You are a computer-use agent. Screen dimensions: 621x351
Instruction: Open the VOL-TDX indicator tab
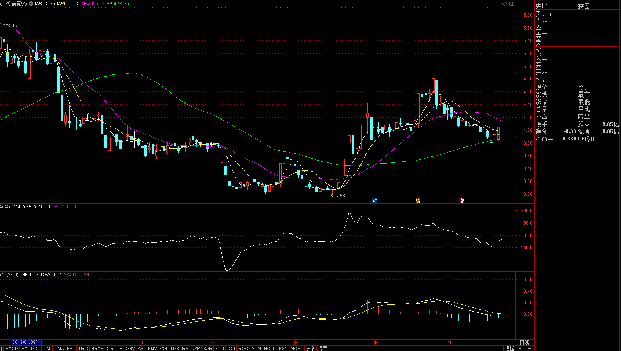pyautogui.click(x=169, y=348)
